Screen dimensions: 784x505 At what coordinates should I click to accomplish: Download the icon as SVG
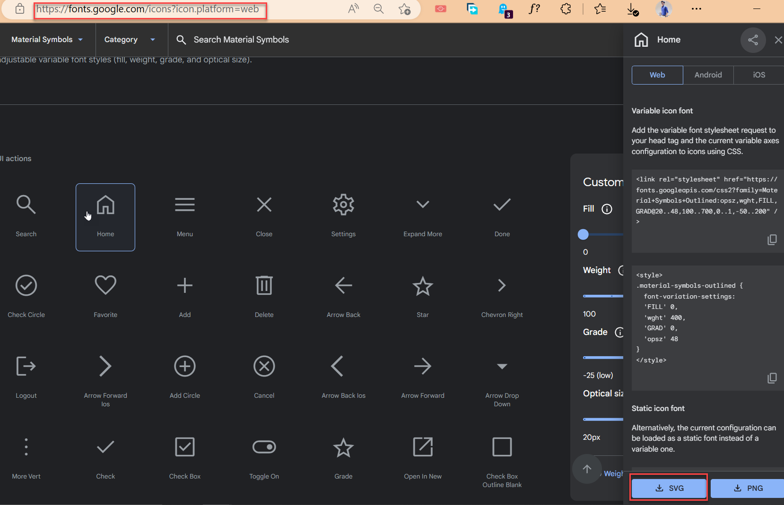click(669, 488)
